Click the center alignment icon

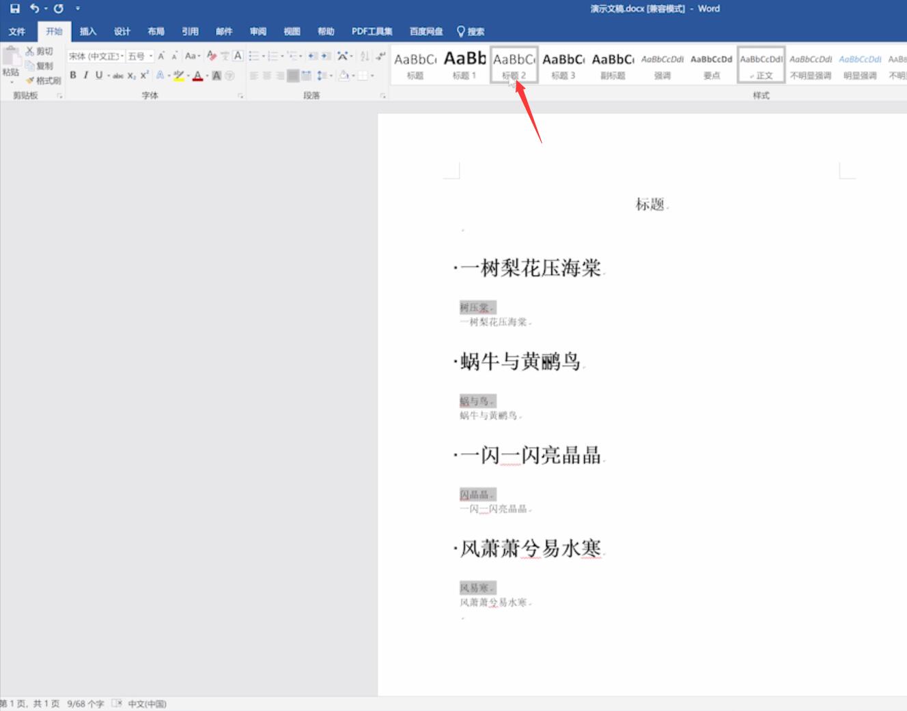267,75
